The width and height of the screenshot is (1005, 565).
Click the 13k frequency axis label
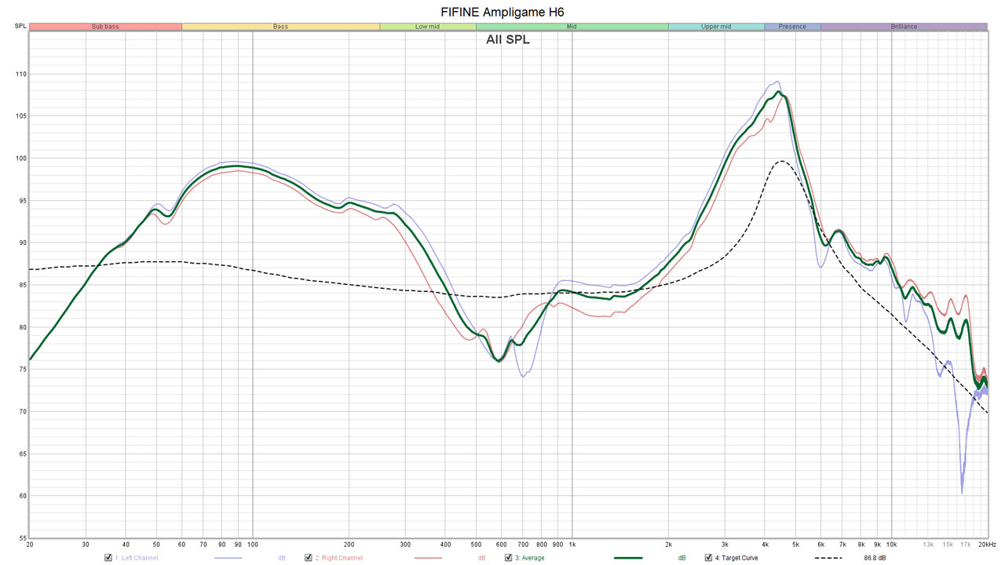tap(928, 544)
